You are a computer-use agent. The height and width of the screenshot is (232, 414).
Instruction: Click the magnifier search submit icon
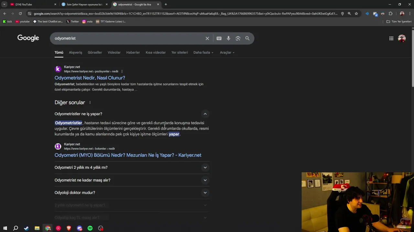(x=247, y=38)
